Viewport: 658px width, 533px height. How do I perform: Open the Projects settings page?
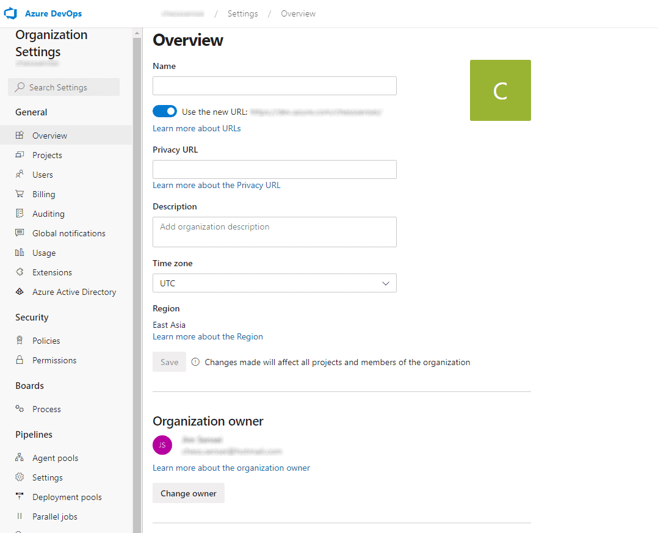(x=46, y=154)
